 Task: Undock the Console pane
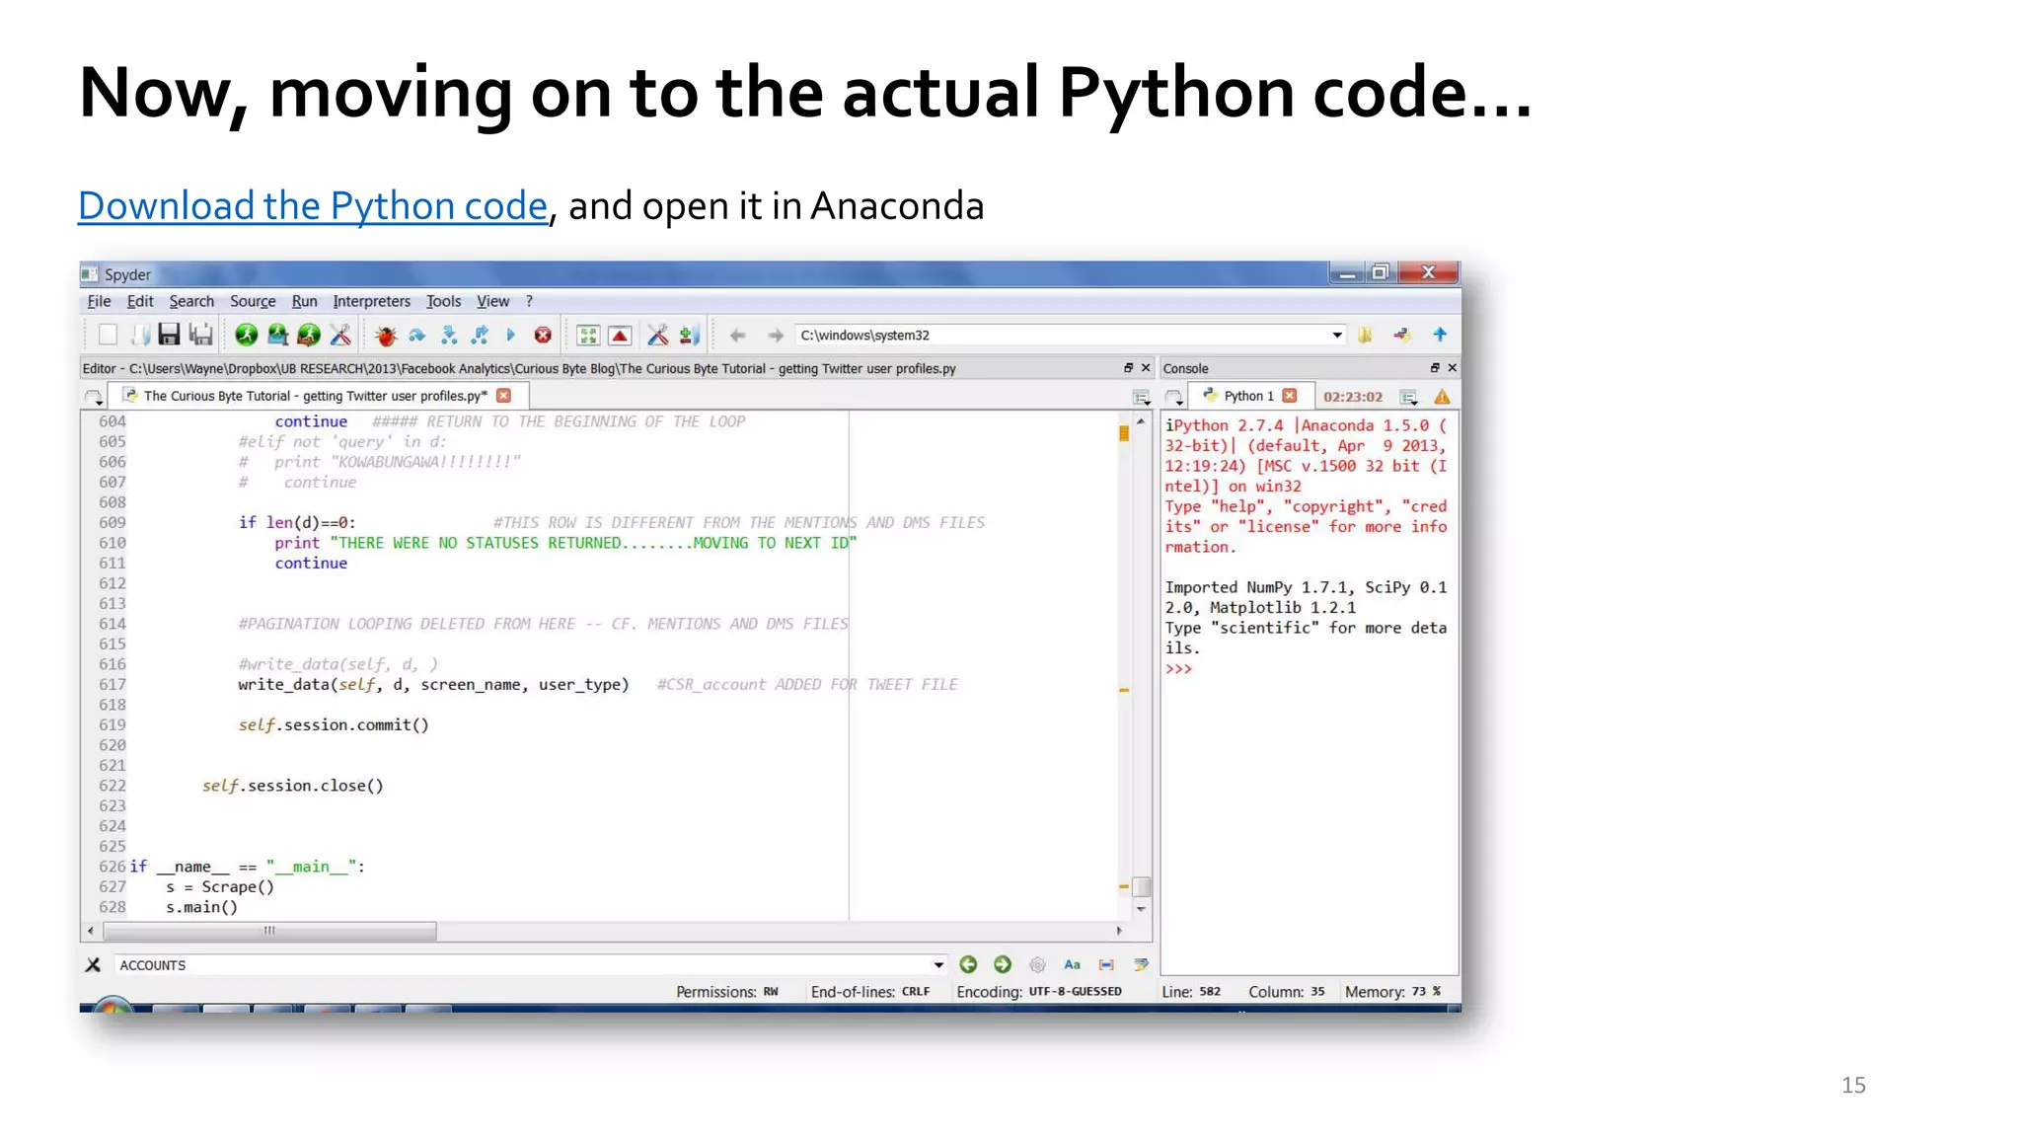pos(1435,368)
